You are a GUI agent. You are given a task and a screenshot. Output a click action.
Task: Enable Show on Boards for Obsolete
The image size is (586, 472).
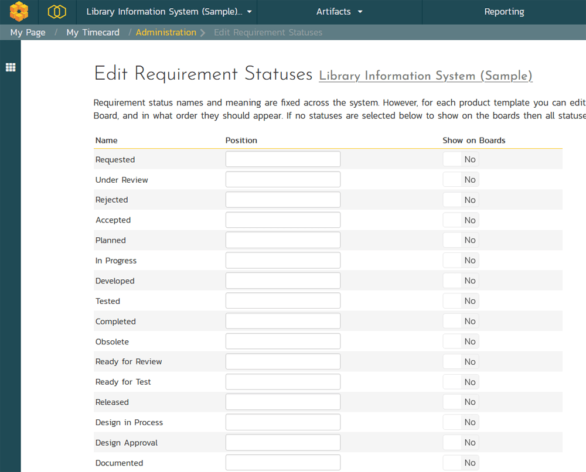461,341
